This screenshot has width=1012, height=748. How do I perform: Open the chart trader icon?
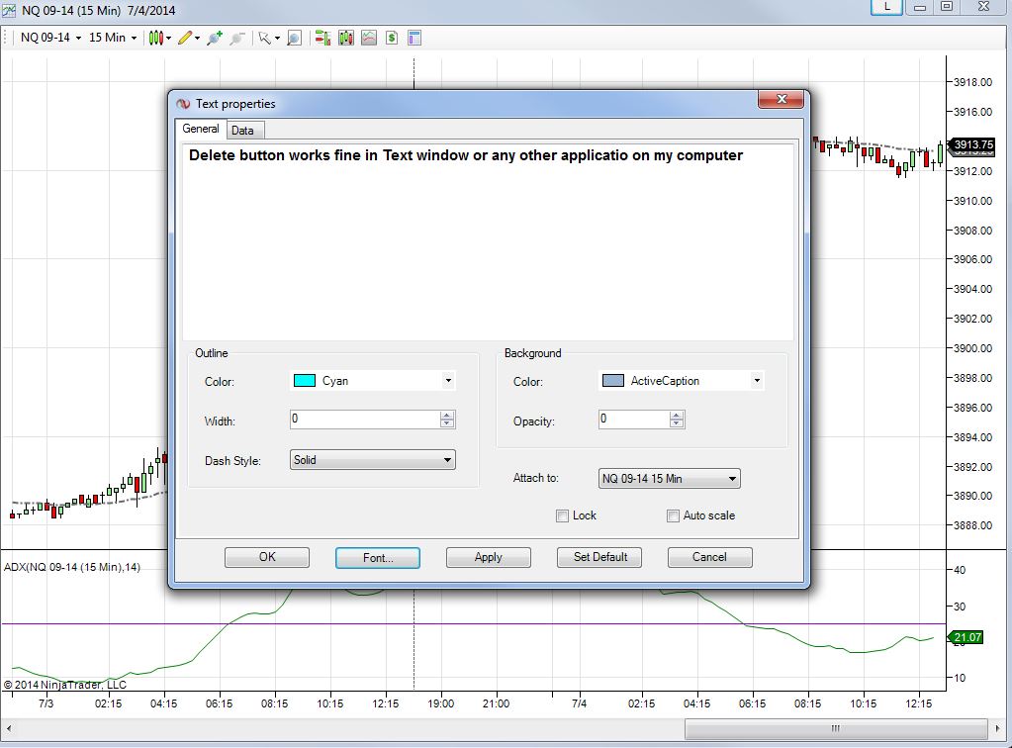click(x=322, y=38)
